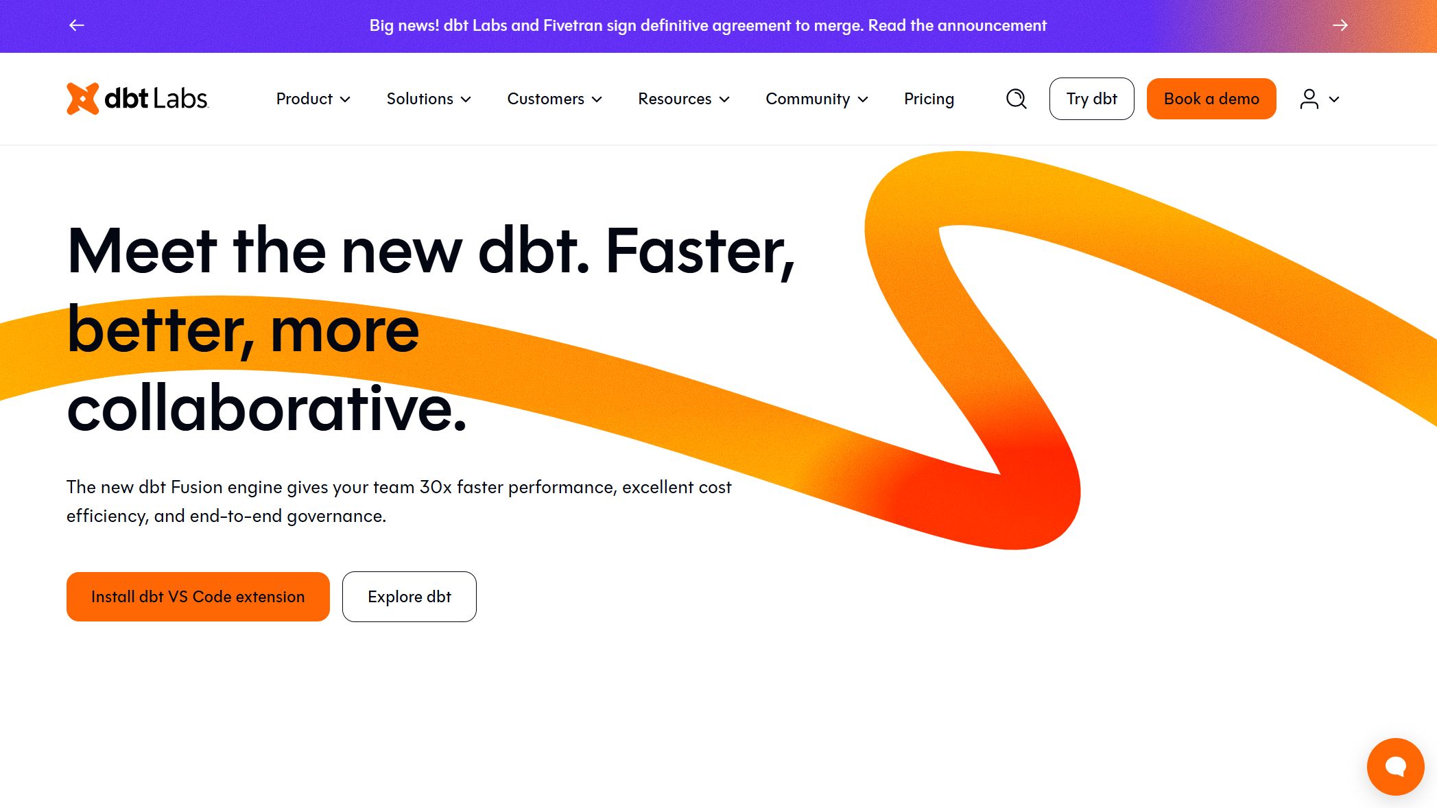Go to the Pricing page
The height and width of the screenshot is (808, 1437).
(x=929, y=99)
